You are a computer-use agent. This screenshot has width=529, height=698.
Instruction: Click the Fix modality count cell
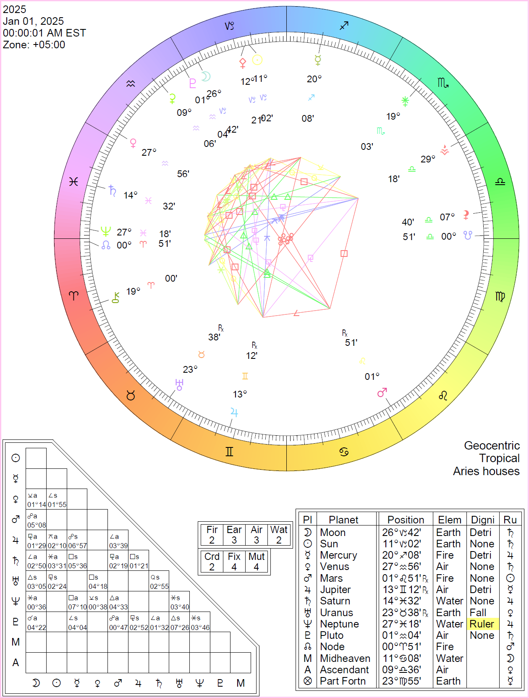[234, 562]
